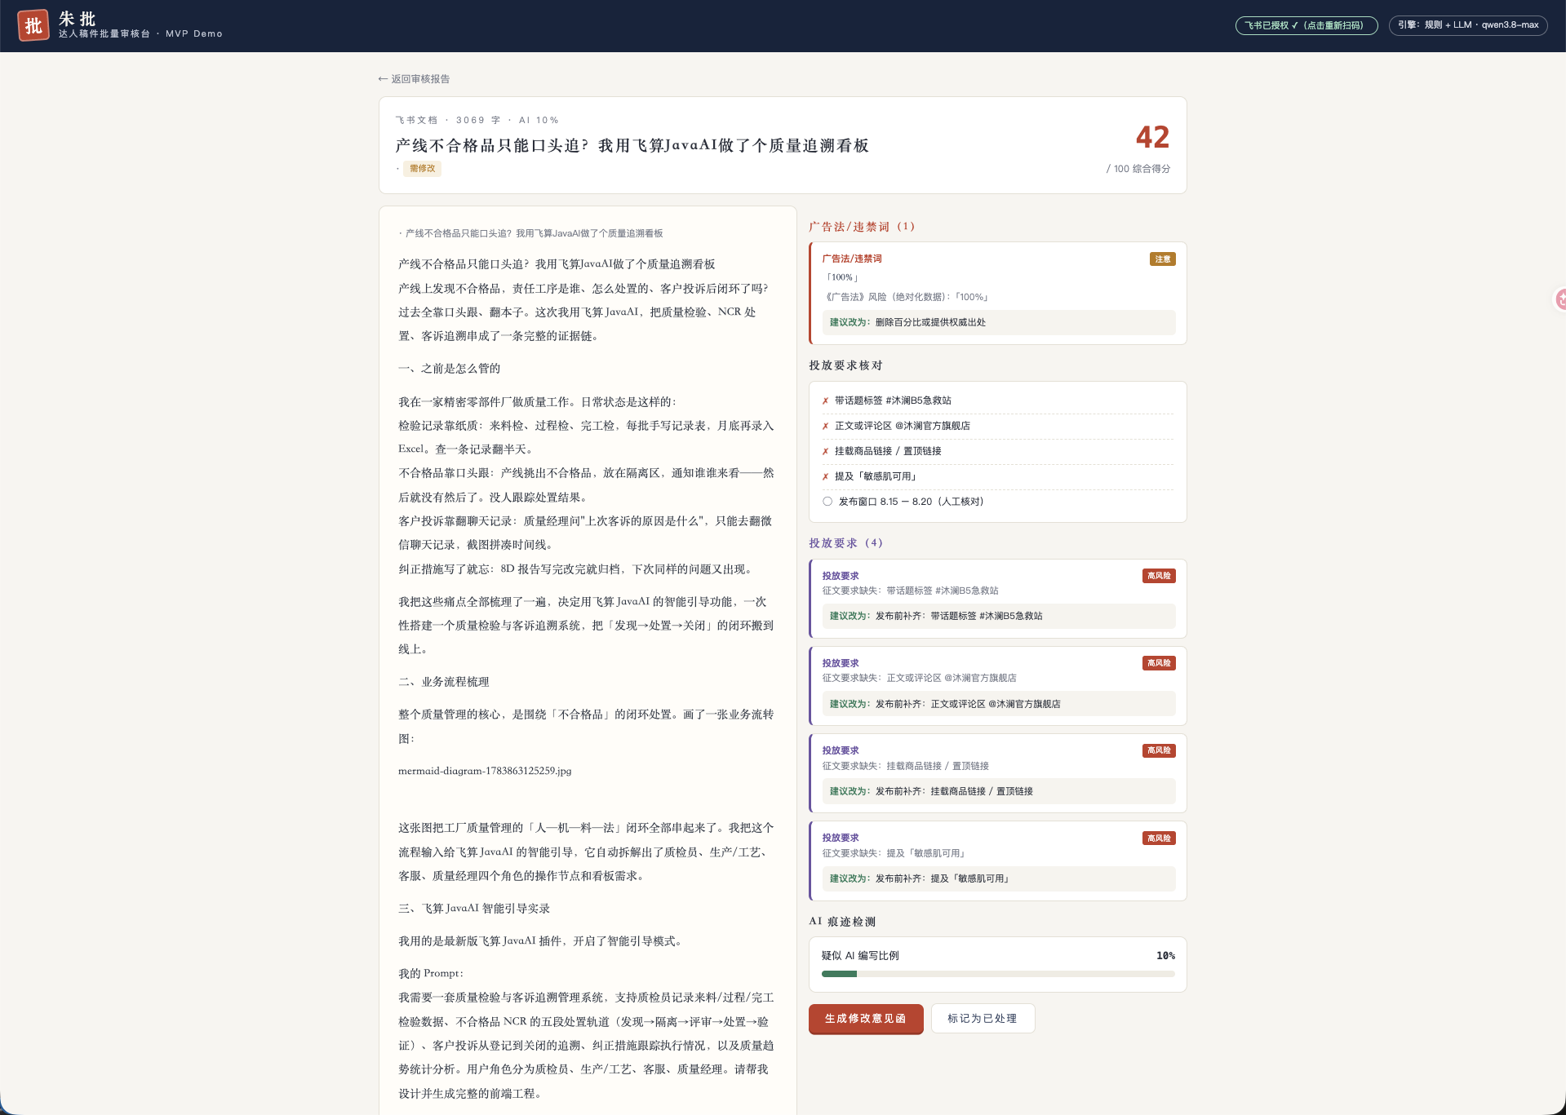Click heading 二、业务流程梳理
The width and height of the screenshot is (1566, 1115).
coord(444,682)
